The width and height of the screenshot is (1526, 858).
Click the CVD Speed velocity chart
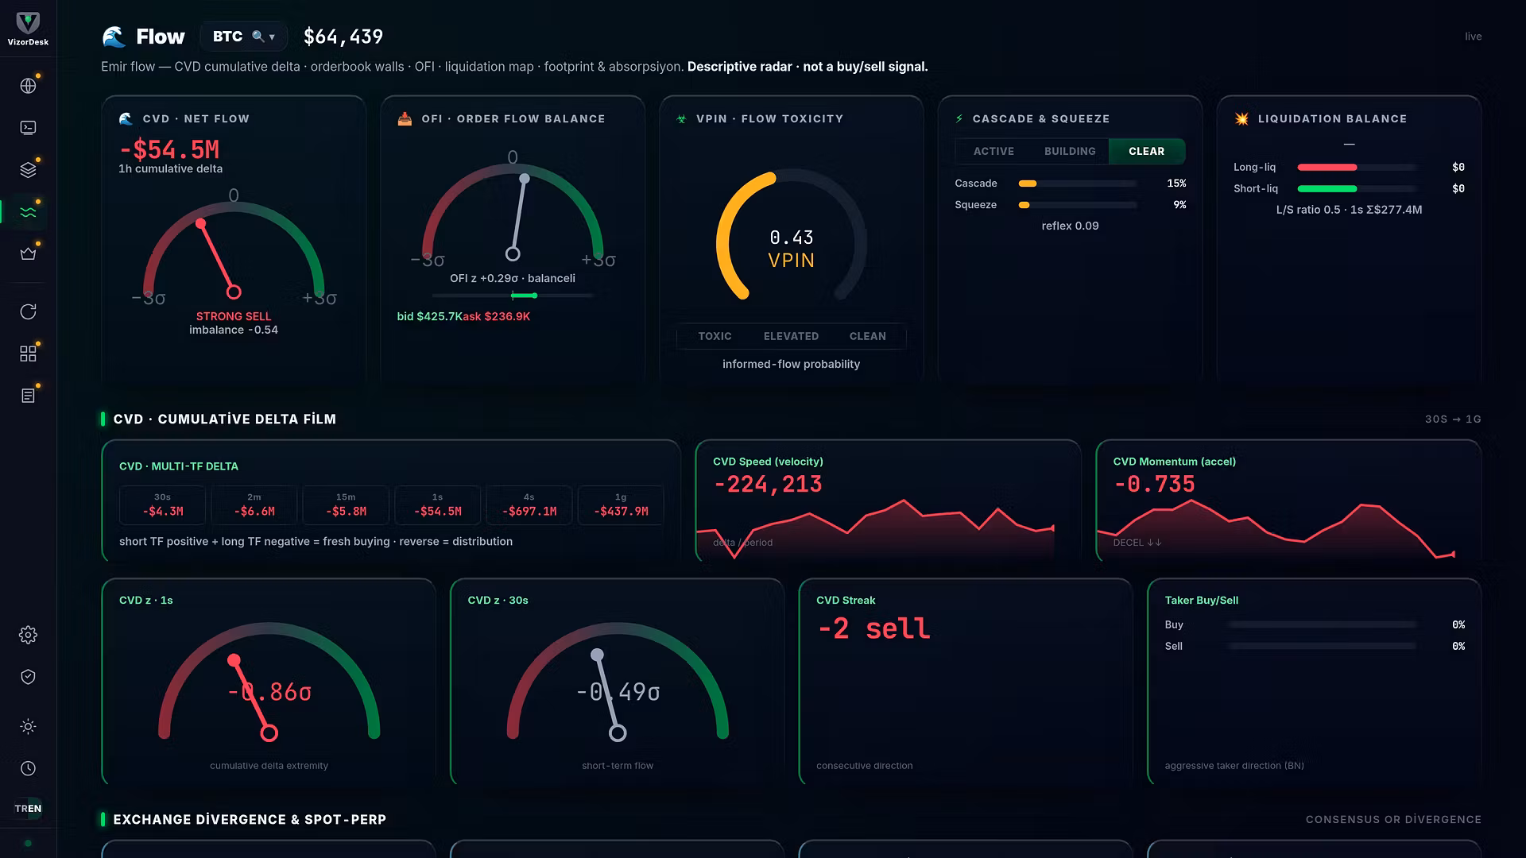(876, 528)
